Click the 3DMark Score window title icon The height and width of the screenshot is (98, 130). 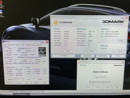click(x=79, y=62)
